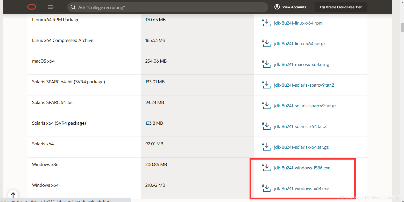404x202 pixels.
Task: Focus the Ask "College recruiting" search field
Action: pyautogui.click(x=168, y=7)
